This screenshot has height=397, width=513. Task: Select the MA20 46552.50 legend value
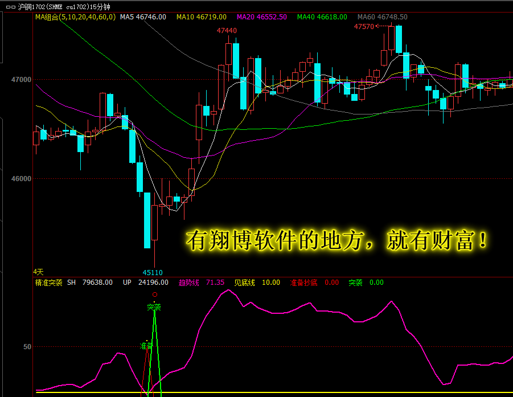pos(262,17)
